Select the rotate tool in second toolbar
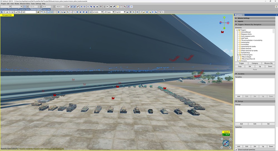This screenshot has width=278, height=151. [x=10, y=12]
